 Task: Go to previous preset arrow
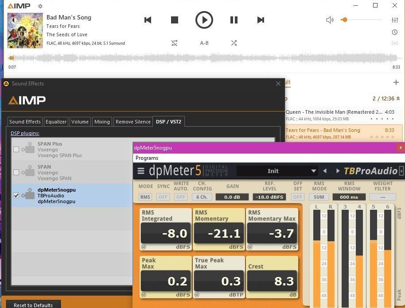point(325,171)
